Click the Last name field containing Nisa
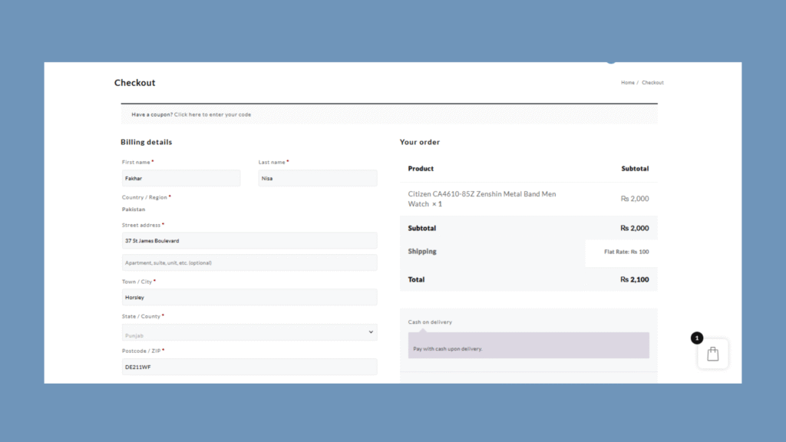This screenshot has height=442, width=786. 317,178
